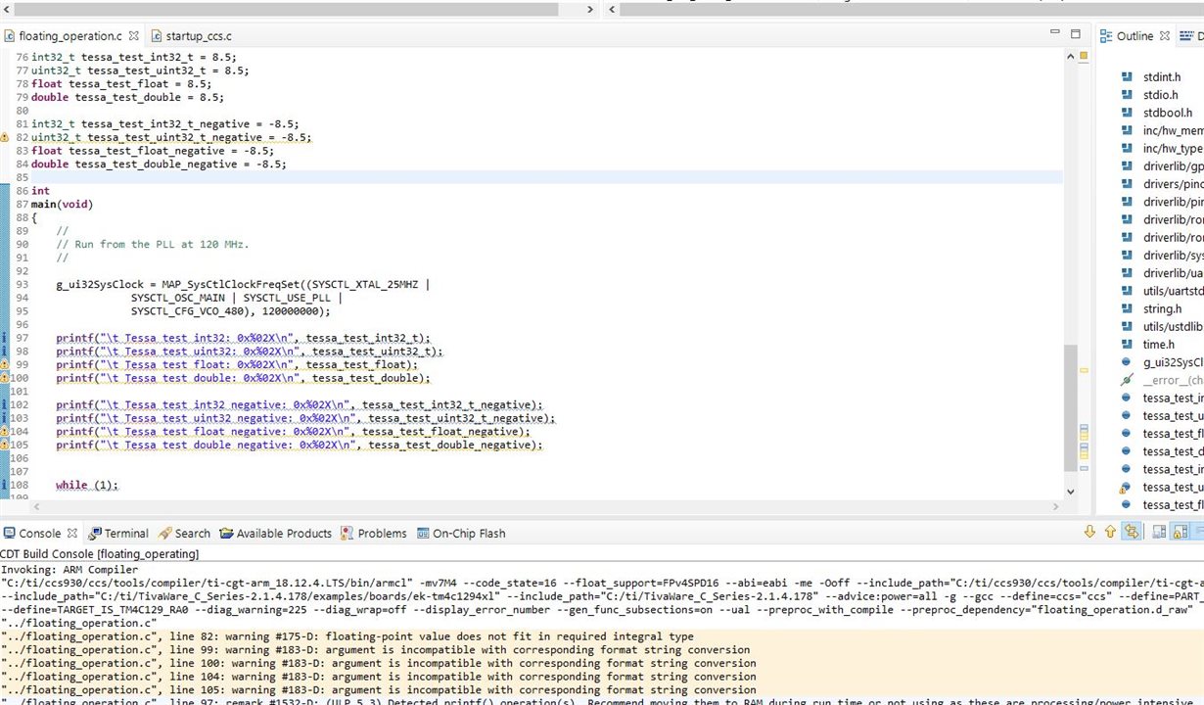The image size is (1204, 705).
Task: Select time.h in Outline
Action: point(1159,345)
